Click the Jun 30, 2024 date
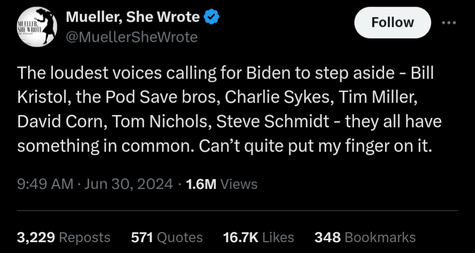 pyautogui.click(x=129, y=184)
